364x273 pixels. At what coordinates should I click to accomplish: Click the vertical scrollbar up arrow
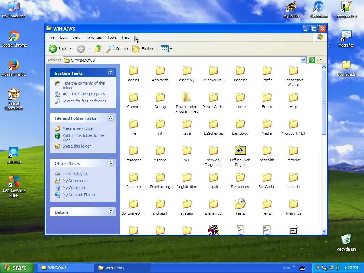(x=324, y=67)
